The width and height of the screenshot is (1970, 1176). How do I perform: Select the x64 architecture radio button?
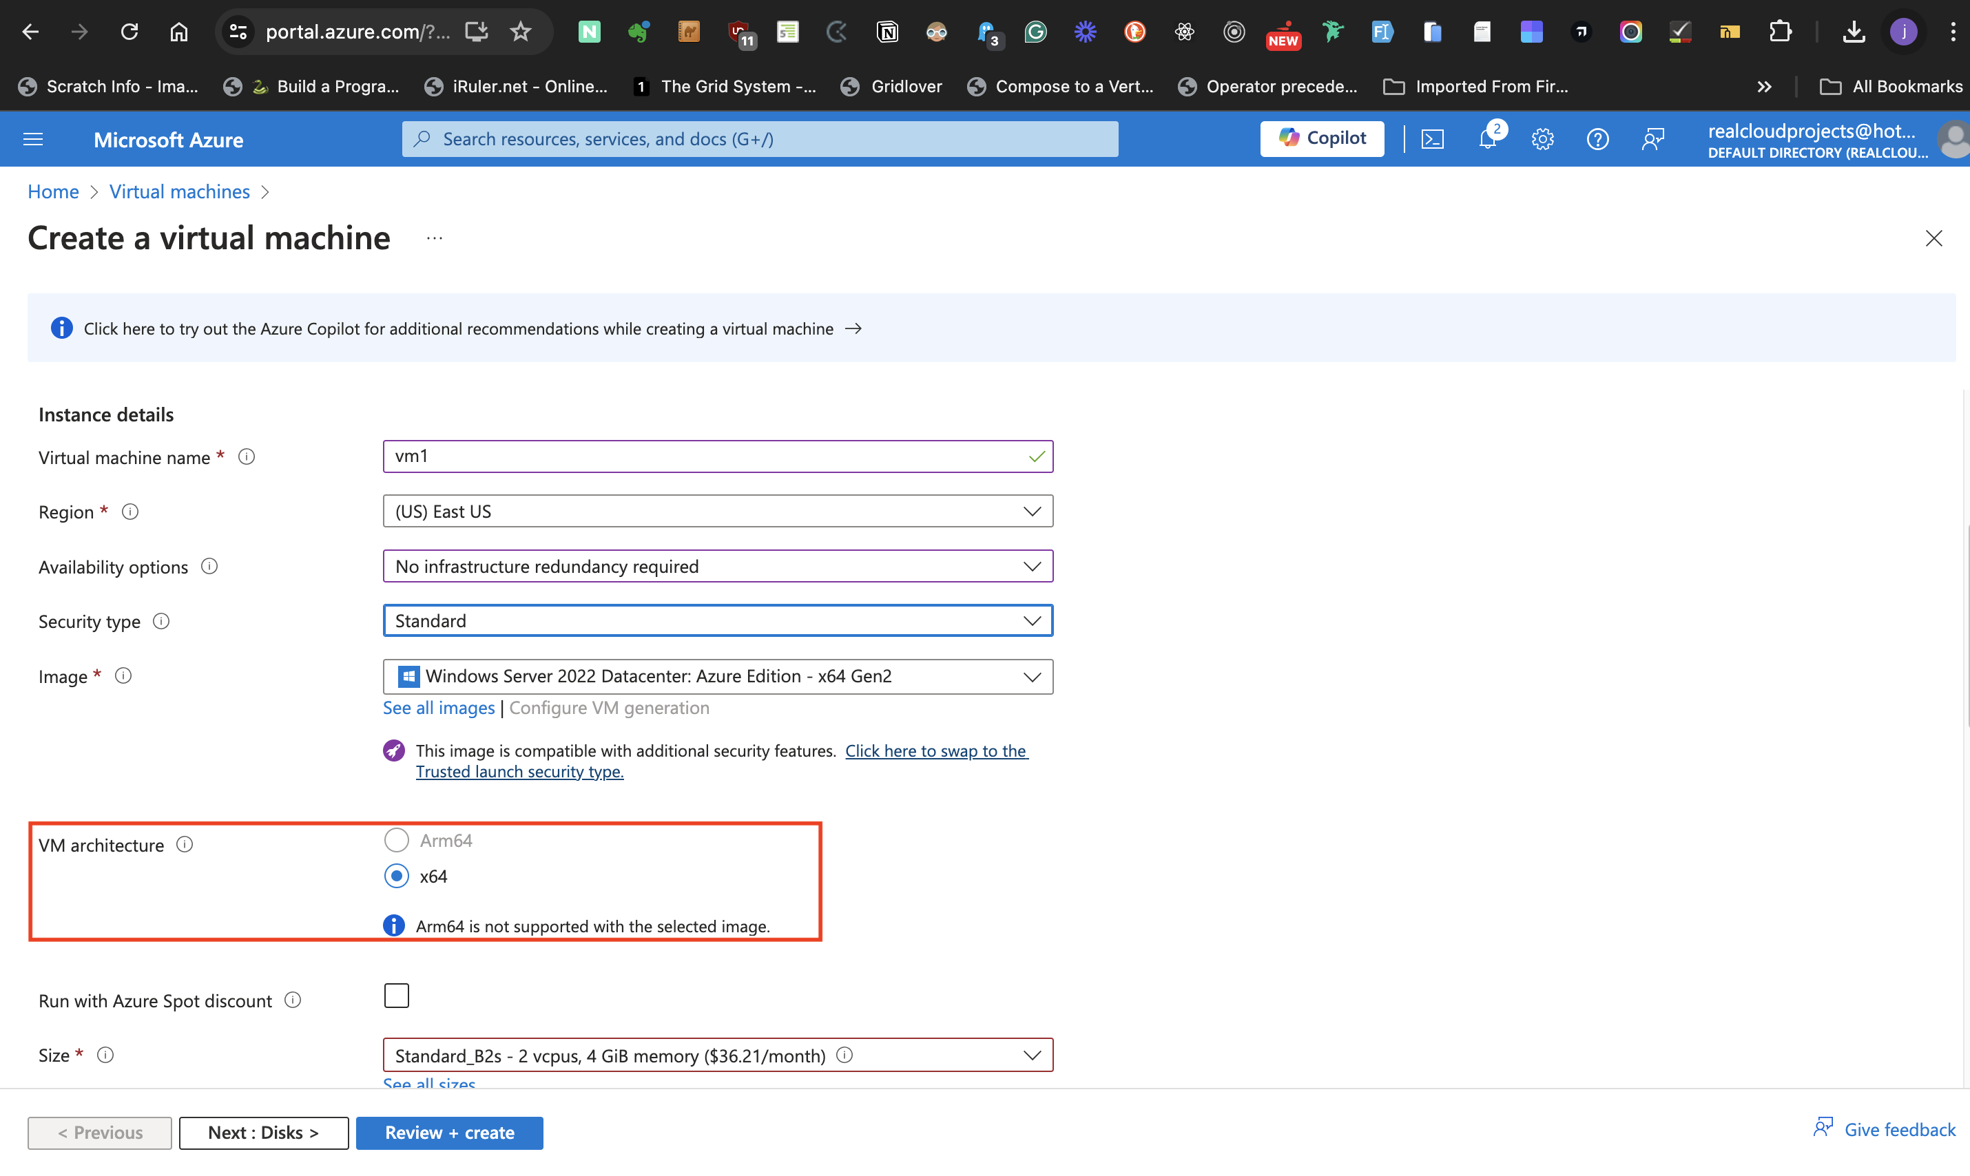point(396,876)
